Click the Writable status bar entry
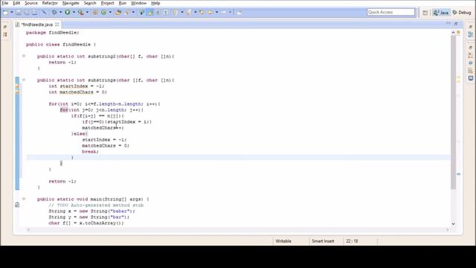The width and height of the screenshot is (476, 268). point(283,241)
